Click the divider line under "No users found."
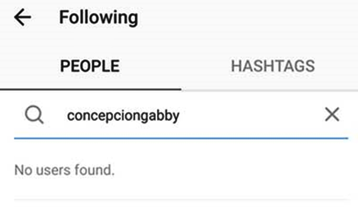358x219 pixels. pos(181,199)
